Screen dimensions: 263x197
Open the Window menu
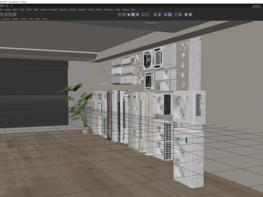click(x=125, y=10)
